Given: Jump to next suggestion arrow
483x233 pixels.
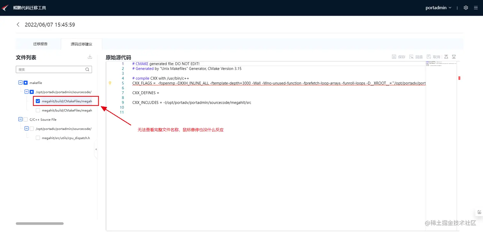Looking at the screenshot, I should tap(454, 56).
